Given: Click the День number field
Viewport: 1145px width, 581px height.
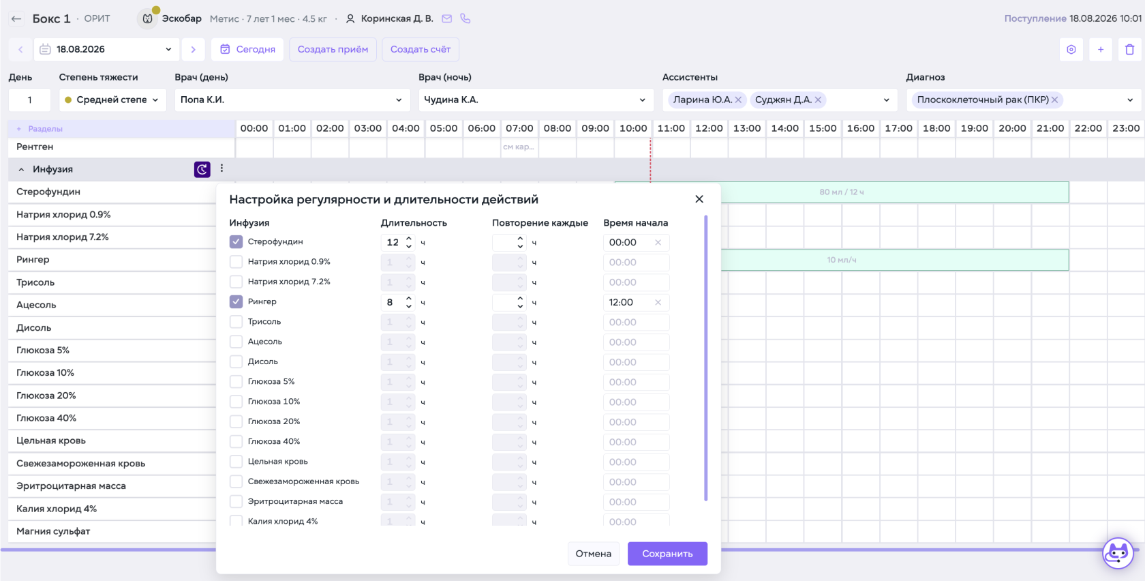Looking at the screenshot, I should (29, 100).
